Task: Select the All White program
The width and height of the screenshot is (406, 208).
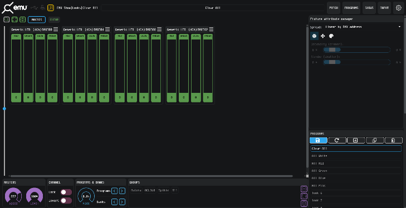Action: coord(356,156)
